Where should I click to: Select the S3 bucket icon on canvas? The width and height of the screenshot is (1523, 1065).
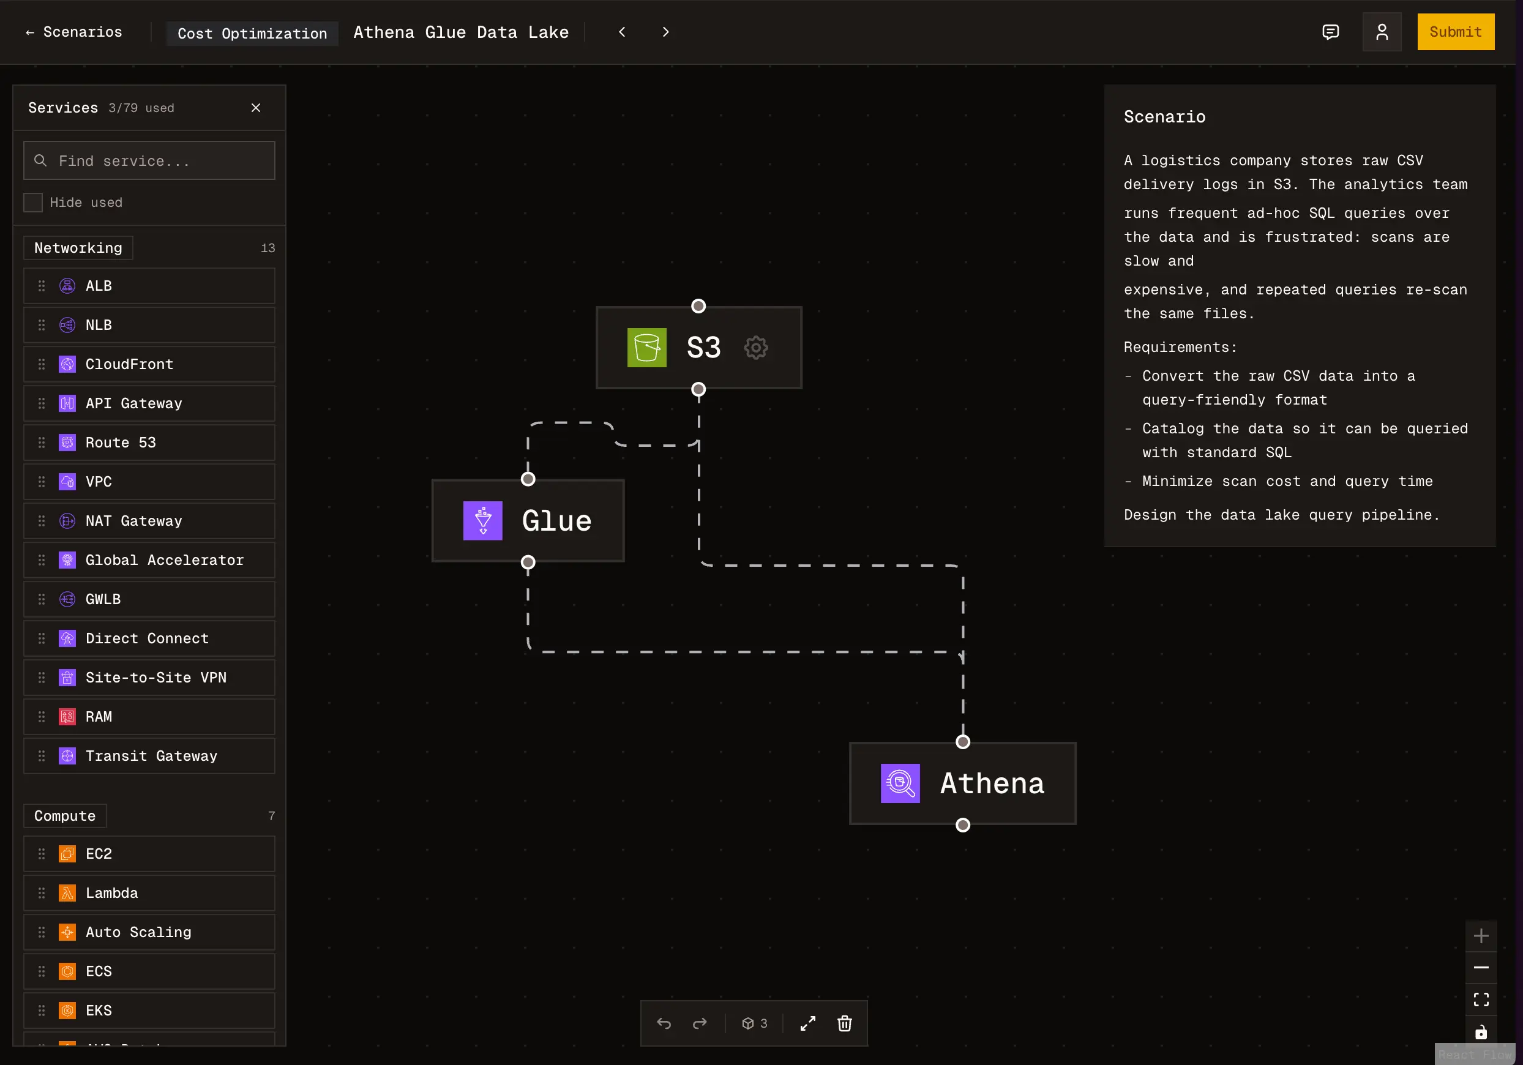647,348
